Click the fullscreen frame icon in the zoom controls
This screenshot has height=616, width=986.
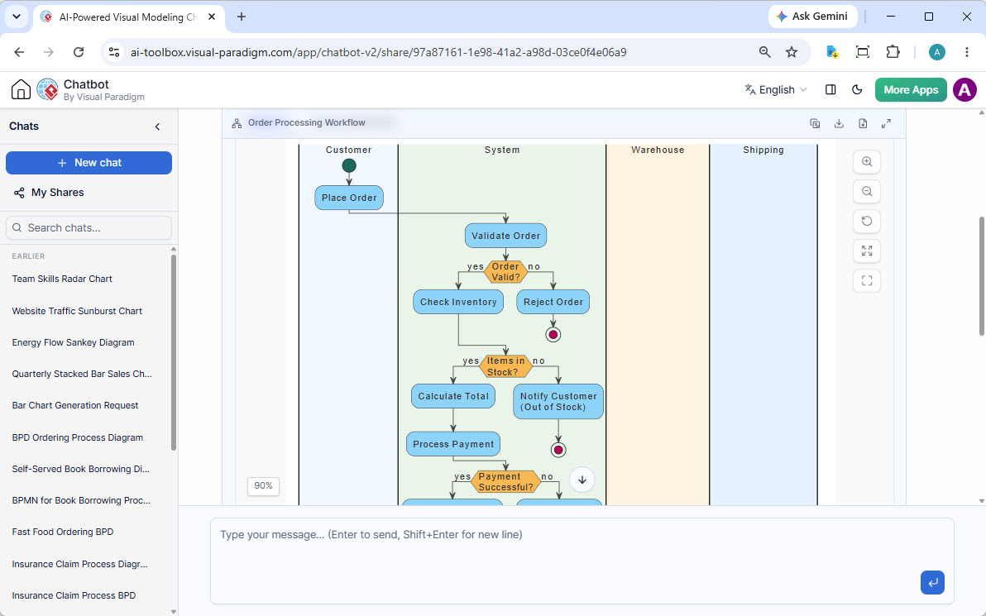pyautogui.click(x=867, y=280)
